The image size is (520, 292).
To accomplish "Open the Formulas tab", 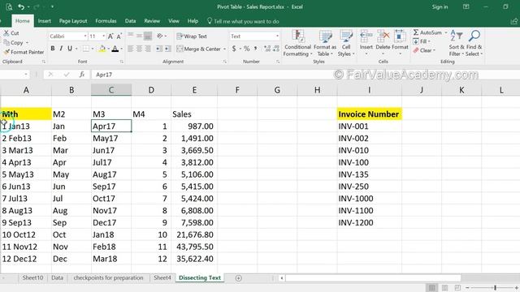I will pyautogui.click(x=106, y=21).
